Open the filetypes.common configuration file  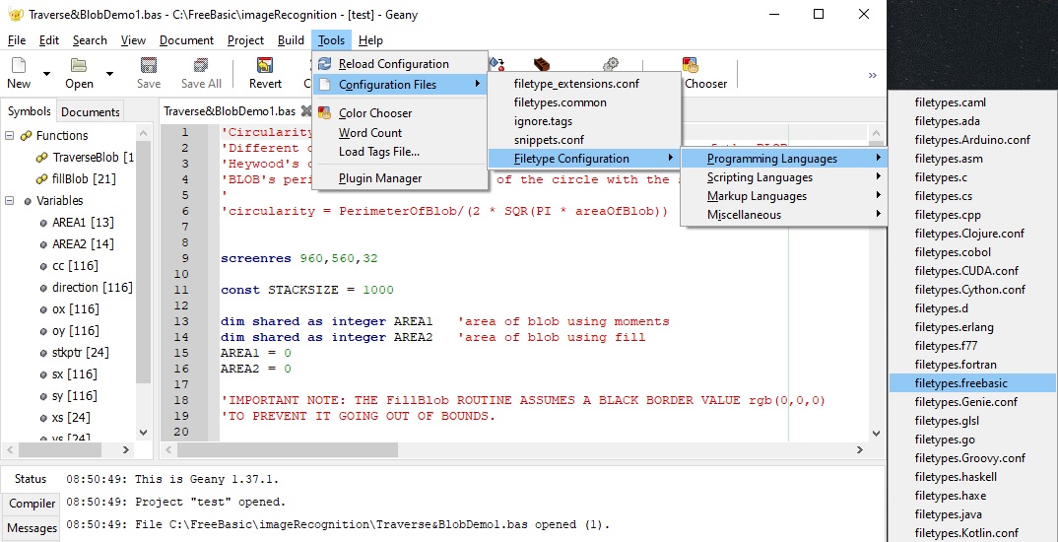point(584,102)
